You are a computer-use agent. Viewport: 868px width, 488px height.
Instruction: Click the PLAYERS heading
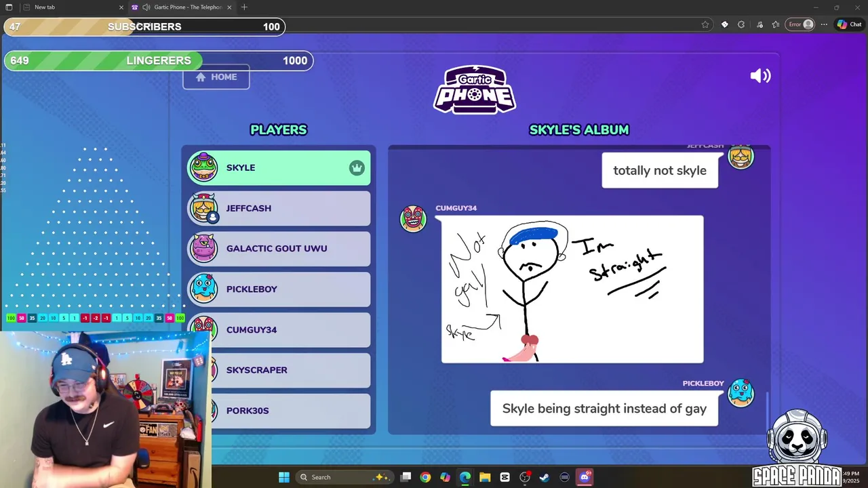coord(279,129)
